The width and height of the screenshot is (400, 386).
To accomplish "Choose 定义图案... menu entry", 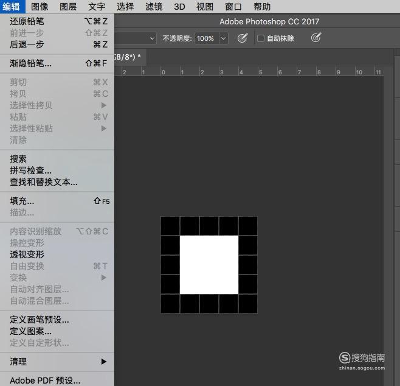I will 57,331.
